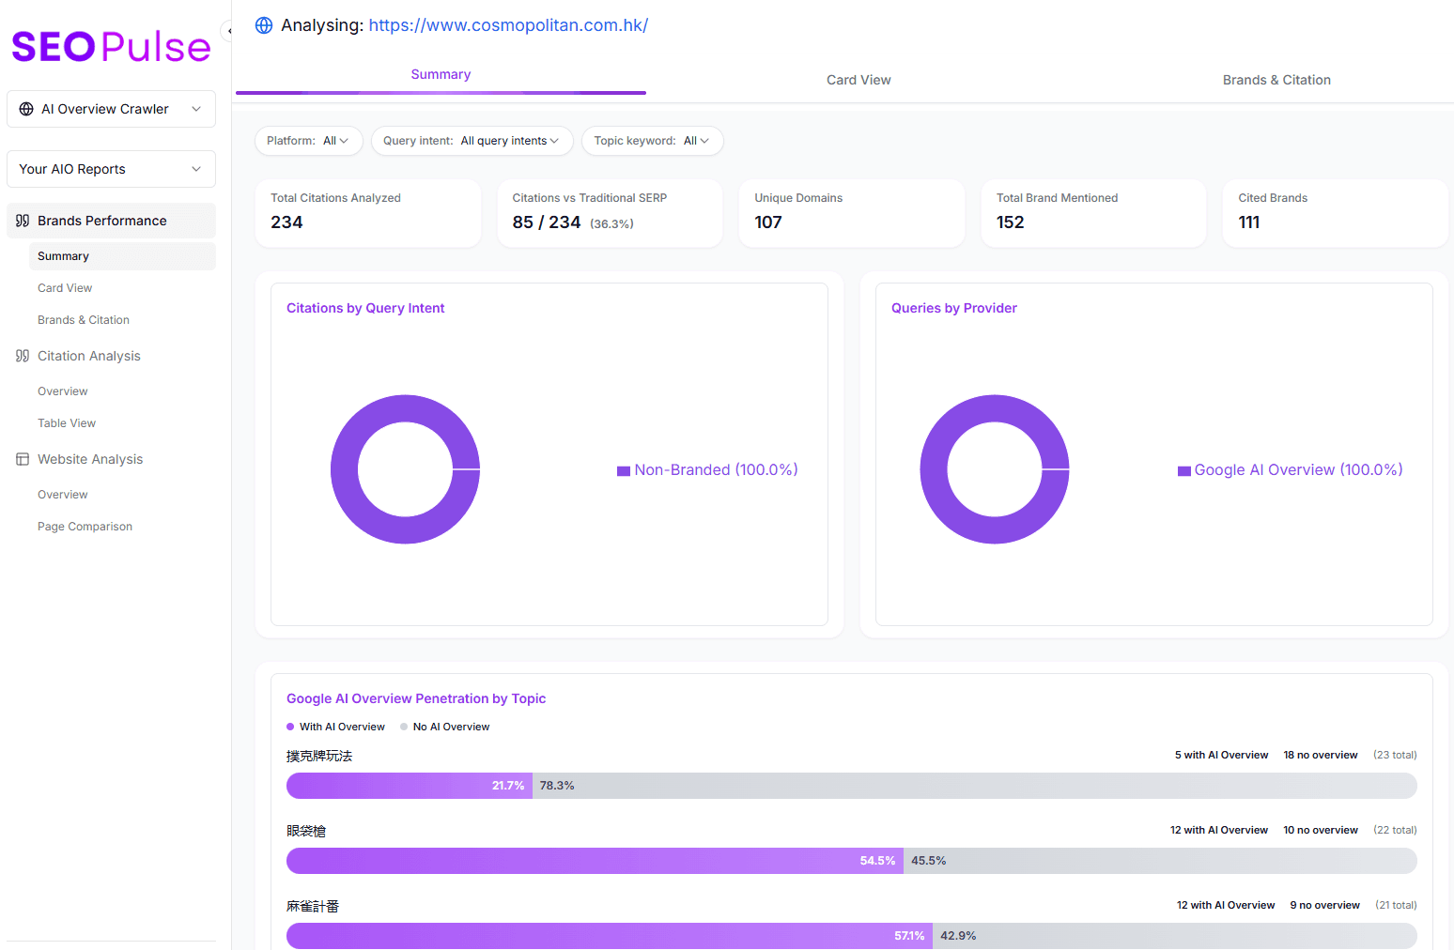Click the '18 no overview' text

click(1321, 755)
